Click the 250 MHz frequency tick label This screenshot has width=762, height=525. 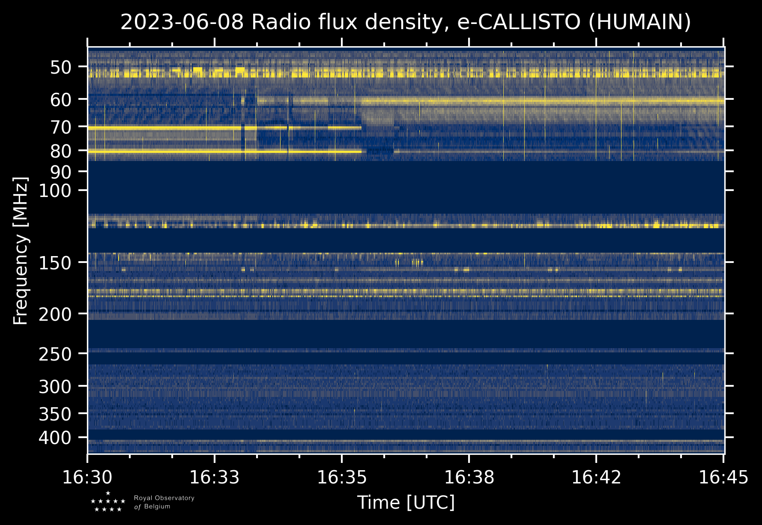tap(56, 354)
